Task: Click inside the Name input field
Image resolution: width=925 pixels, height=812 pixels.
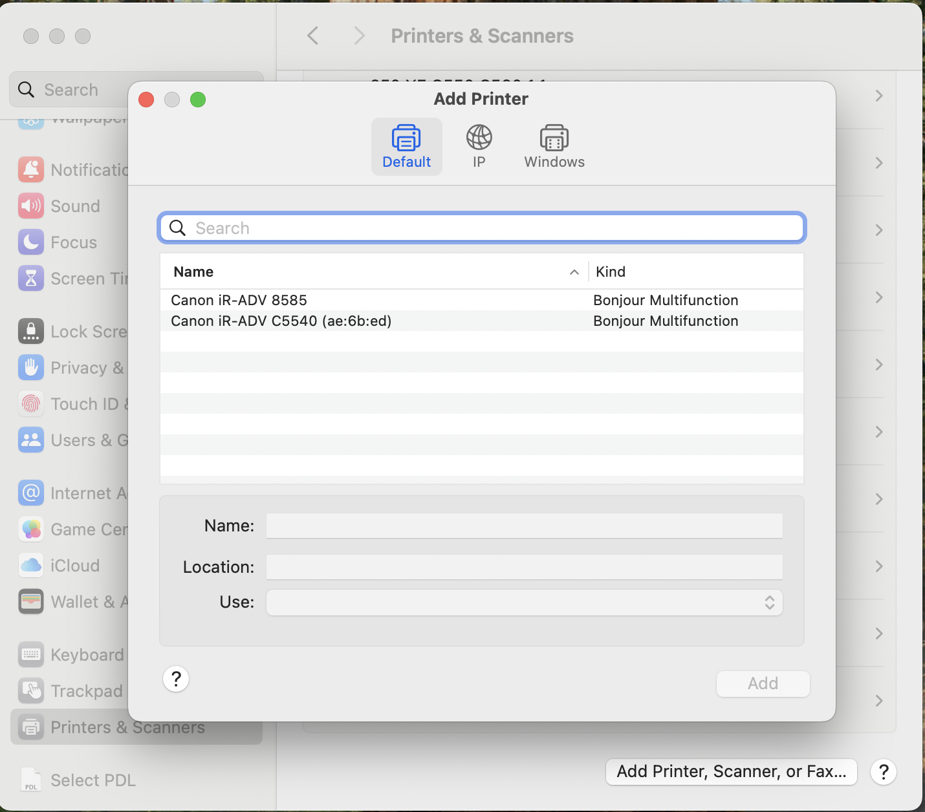Action: point(524,526)
